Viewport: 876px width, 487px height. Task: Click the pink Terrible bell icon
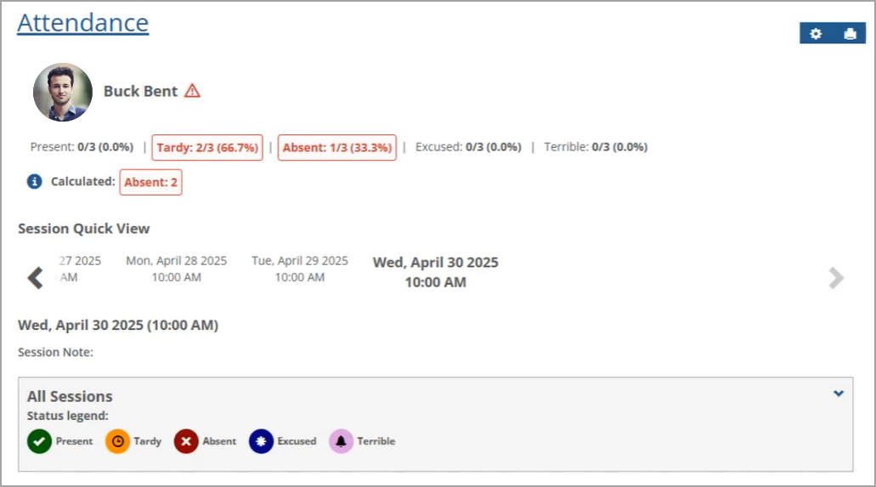tap(341, 441)
